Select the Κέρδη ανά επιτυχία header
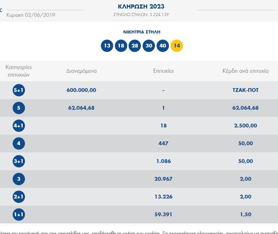Screen dimensions: 278x234 pos(245,71)
